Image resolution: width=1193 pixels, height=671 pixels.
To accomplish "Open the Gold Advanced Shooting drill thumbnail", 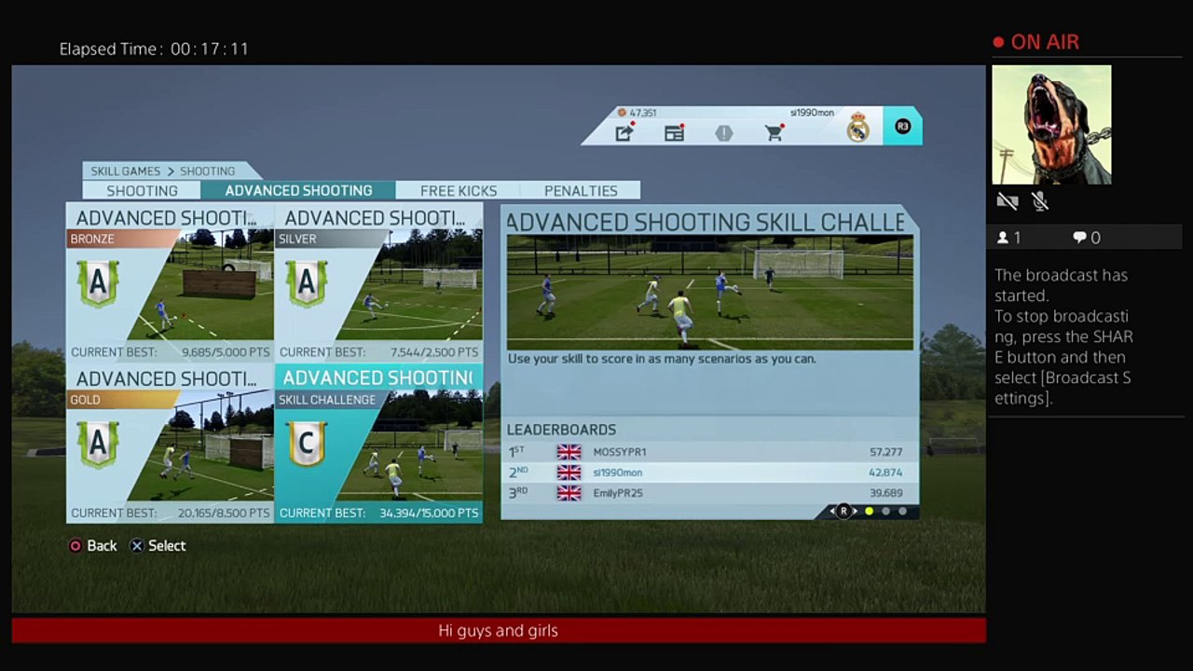I will 200,446.
